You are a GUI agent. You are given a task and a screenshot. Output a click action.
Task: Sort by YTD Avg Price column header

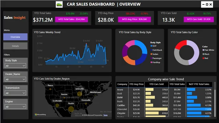[136, 84]
